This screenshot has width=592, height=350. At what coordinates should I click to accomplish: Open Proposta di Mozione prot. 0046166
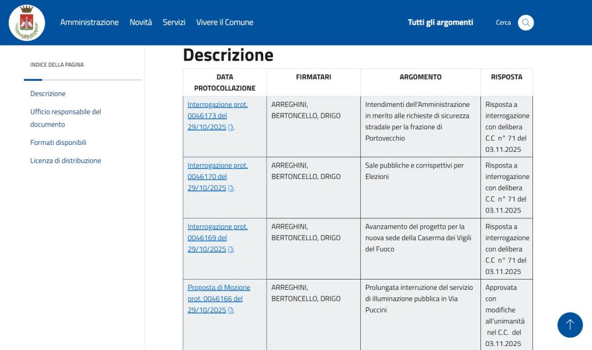point(219,299)
